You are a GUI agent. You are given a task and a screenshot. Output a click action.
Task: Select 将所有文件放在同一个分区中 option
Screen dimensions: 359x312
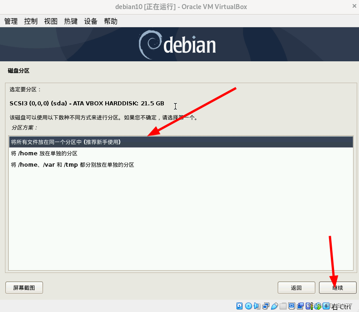pyautogui.click(x=181, y=142)
